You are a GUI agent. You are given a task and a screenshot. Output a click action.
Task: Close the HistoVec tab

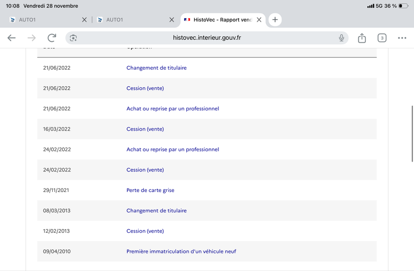[259, 20]
